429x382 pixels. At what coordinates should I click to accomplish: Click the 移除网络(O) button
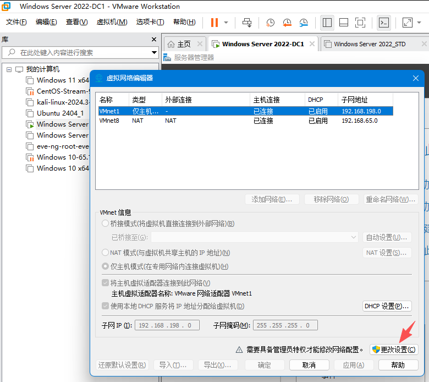pyautogui.click(x=331, y=199)
